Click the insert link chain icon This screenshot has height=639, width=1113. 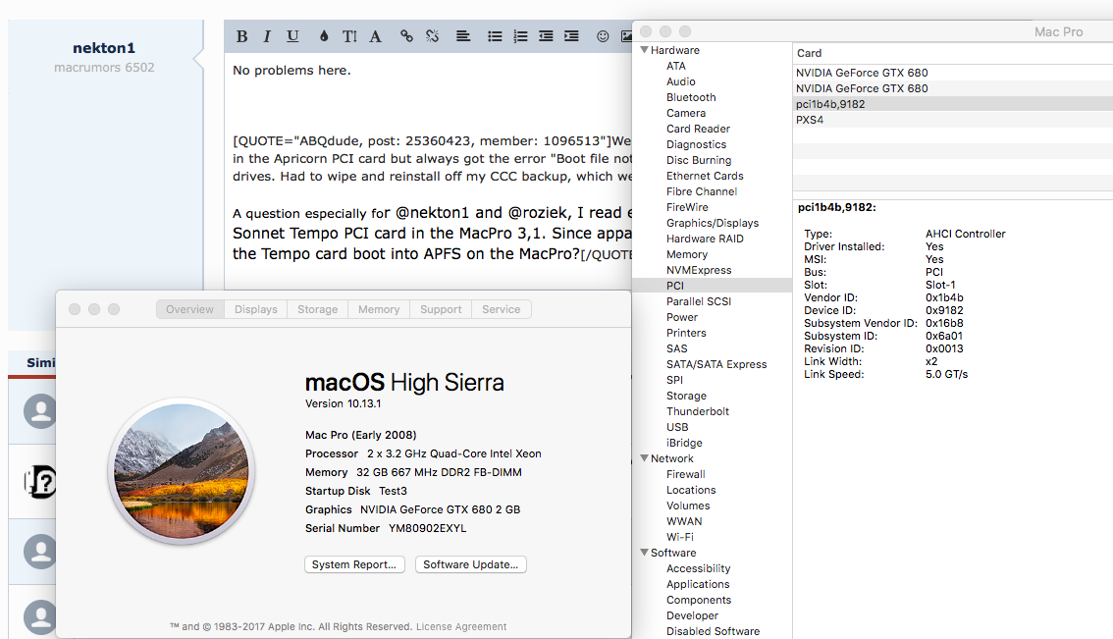tap(406, 36)
